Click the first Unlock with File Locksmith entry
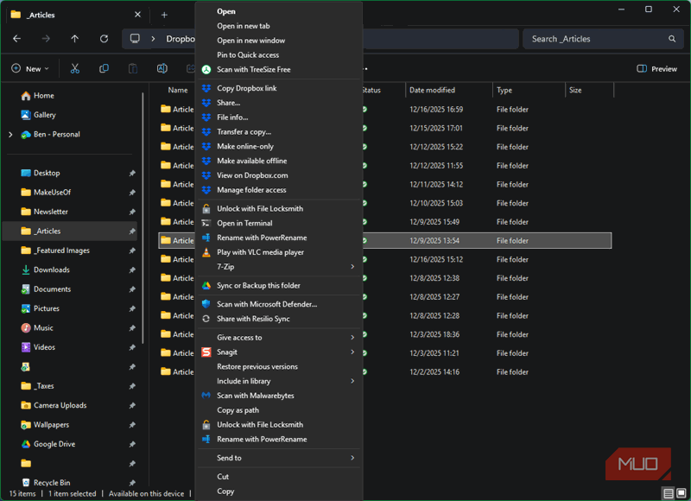This screenshot has height=501, width=691. click(x=278, y=209)
